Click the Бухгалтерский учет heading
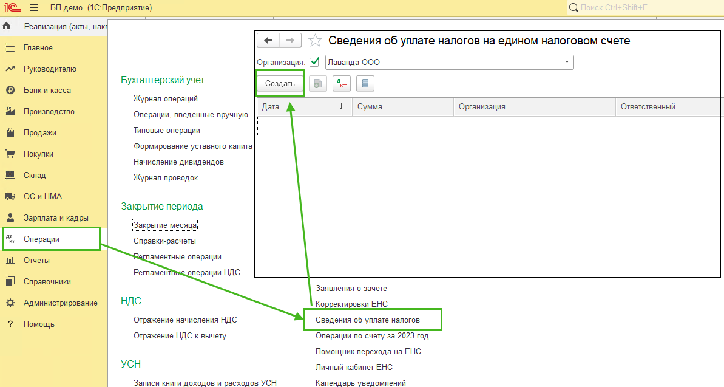724x387 pixels. tap(163, 80)
